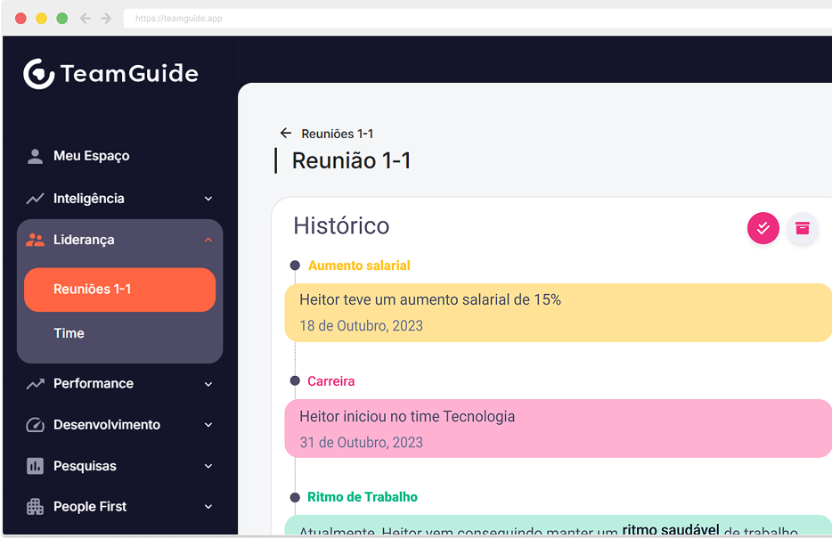Image resolution: width=832 pixels, height=539 pixels.
Task: Click the TeamGuide logo icon
Action: (x=38, y=74)
